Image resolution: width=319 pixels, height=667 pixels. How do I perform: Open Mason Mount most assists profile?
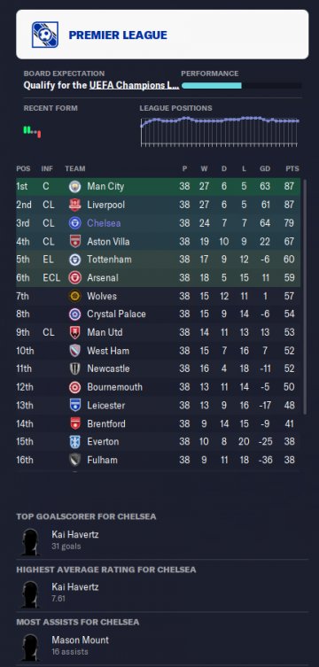point(80,640)
